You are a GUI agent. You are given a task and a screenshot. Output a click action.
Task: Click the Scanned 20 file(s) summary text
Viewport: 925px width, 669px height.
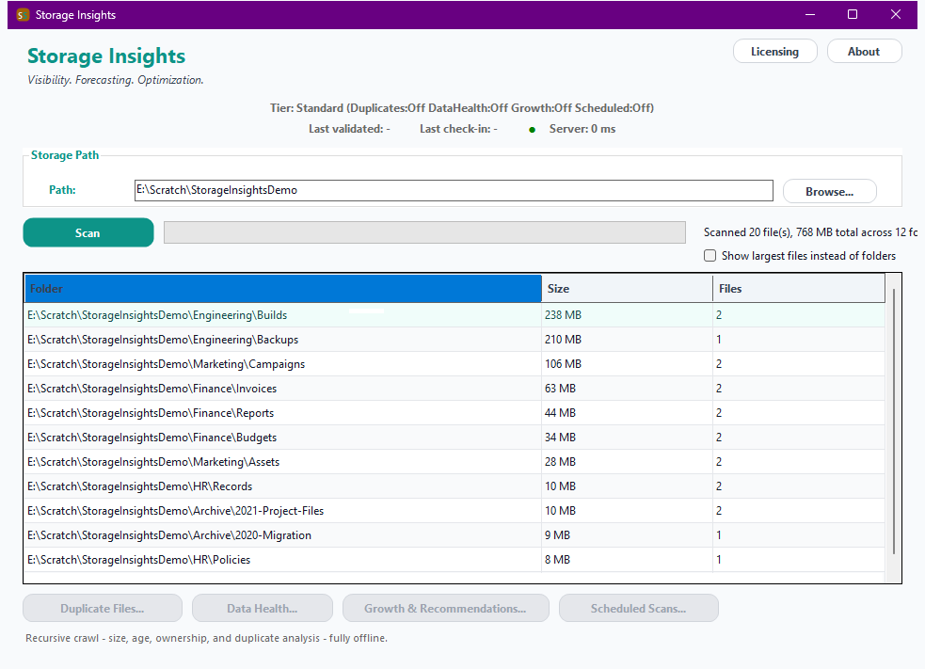coord(810,232)
